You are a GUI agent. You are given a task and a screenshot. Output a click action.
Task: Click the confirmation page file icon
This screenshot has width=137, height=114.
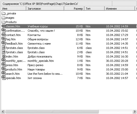4,31
